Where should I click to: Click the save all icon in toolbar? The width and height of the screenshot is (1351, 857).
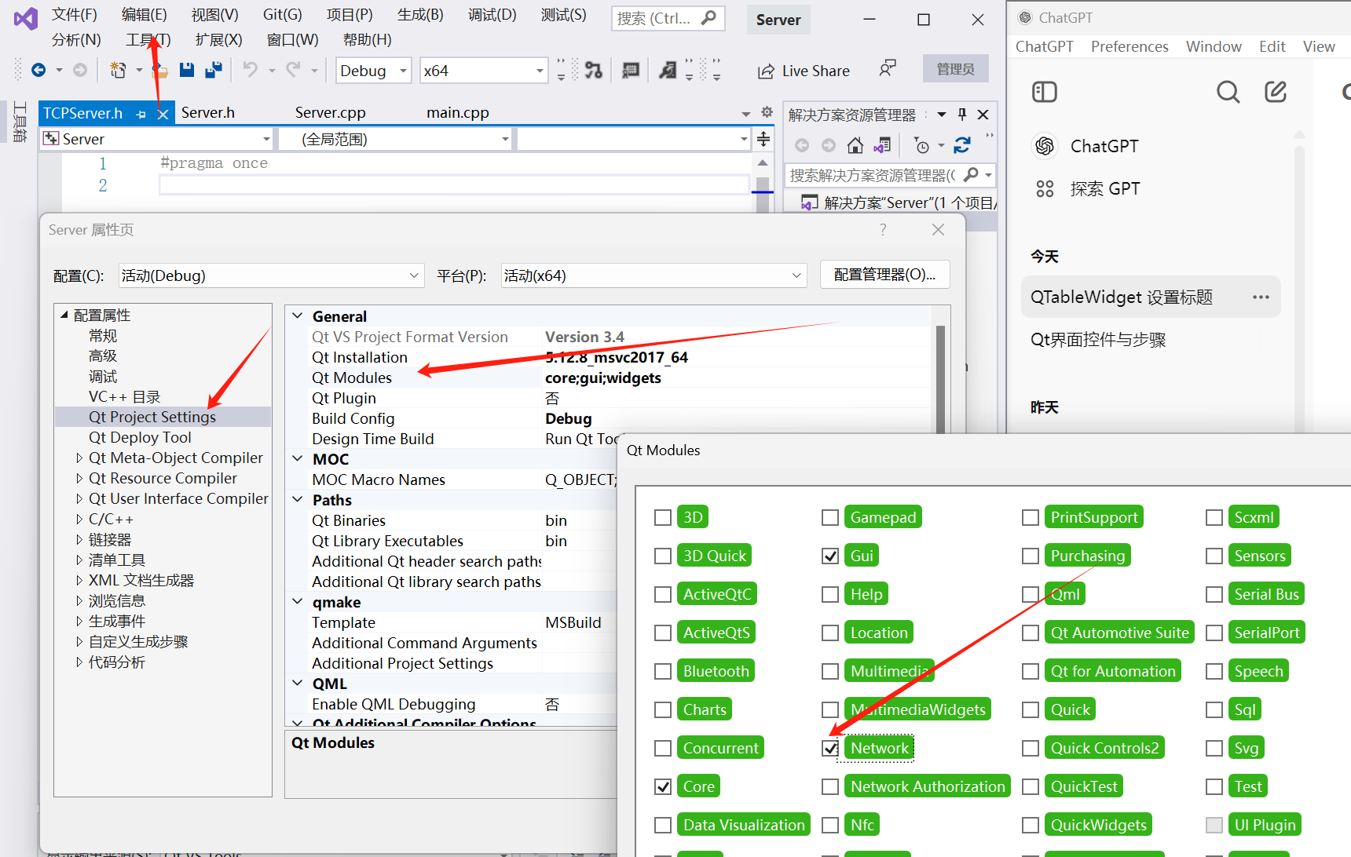tap(213, 71)
